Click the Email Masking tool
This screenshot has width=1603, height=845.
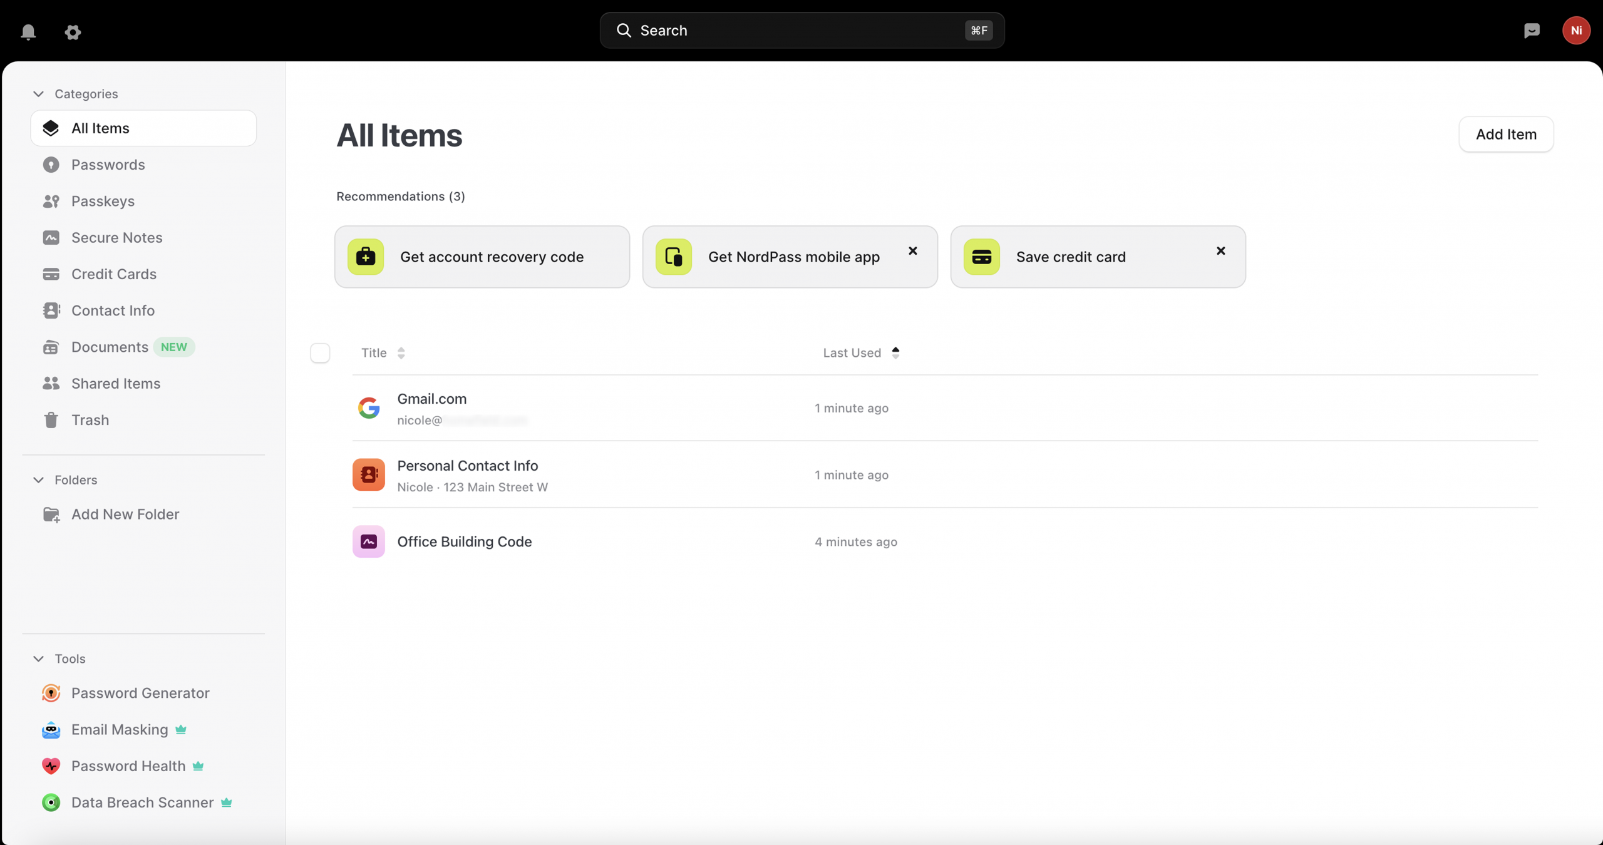pos(120,730)
